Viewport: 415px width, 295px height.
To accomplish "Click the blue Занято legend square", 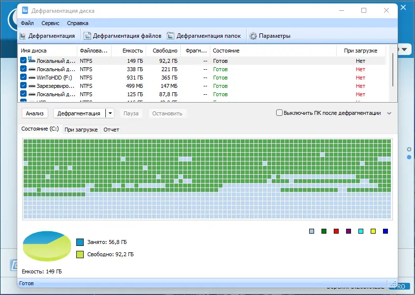I will pos(80,242).
